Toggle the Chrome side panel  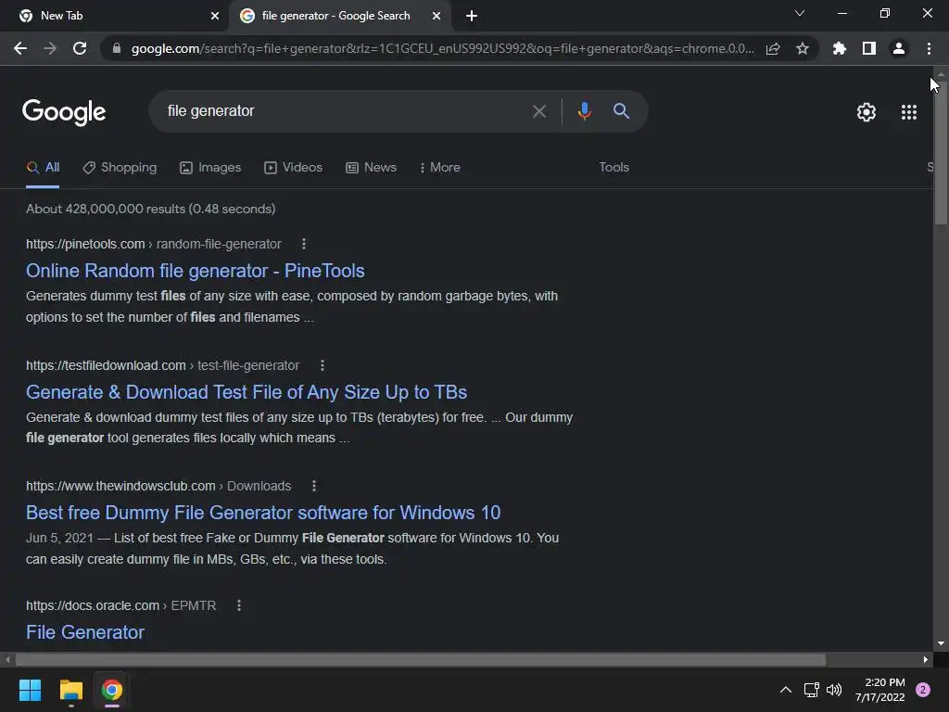[869, 48]
